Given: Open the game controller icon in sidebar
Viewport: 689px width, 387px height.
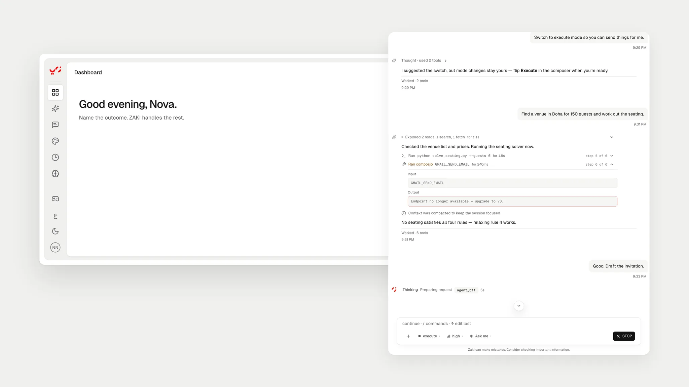Looking at the screenshot, I should point(55,199).
